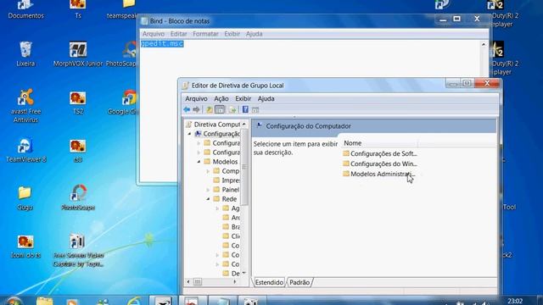543x305 pixels.
Task: Click tree pane vertical scrollbar up arrow
Action: tap(244, 125)
